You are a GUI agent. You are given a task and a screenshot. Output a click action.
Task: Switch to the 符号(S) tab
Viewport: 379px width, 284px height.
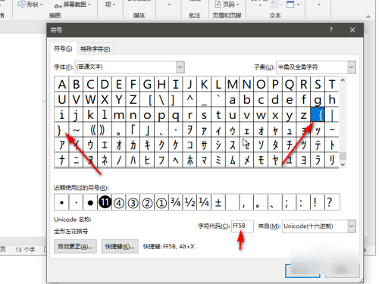63,48
